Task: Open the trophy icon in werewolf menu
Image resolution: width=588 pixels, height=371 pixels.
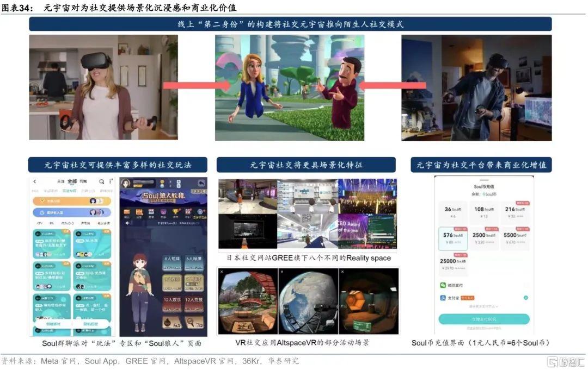Action: coord(175,212)
